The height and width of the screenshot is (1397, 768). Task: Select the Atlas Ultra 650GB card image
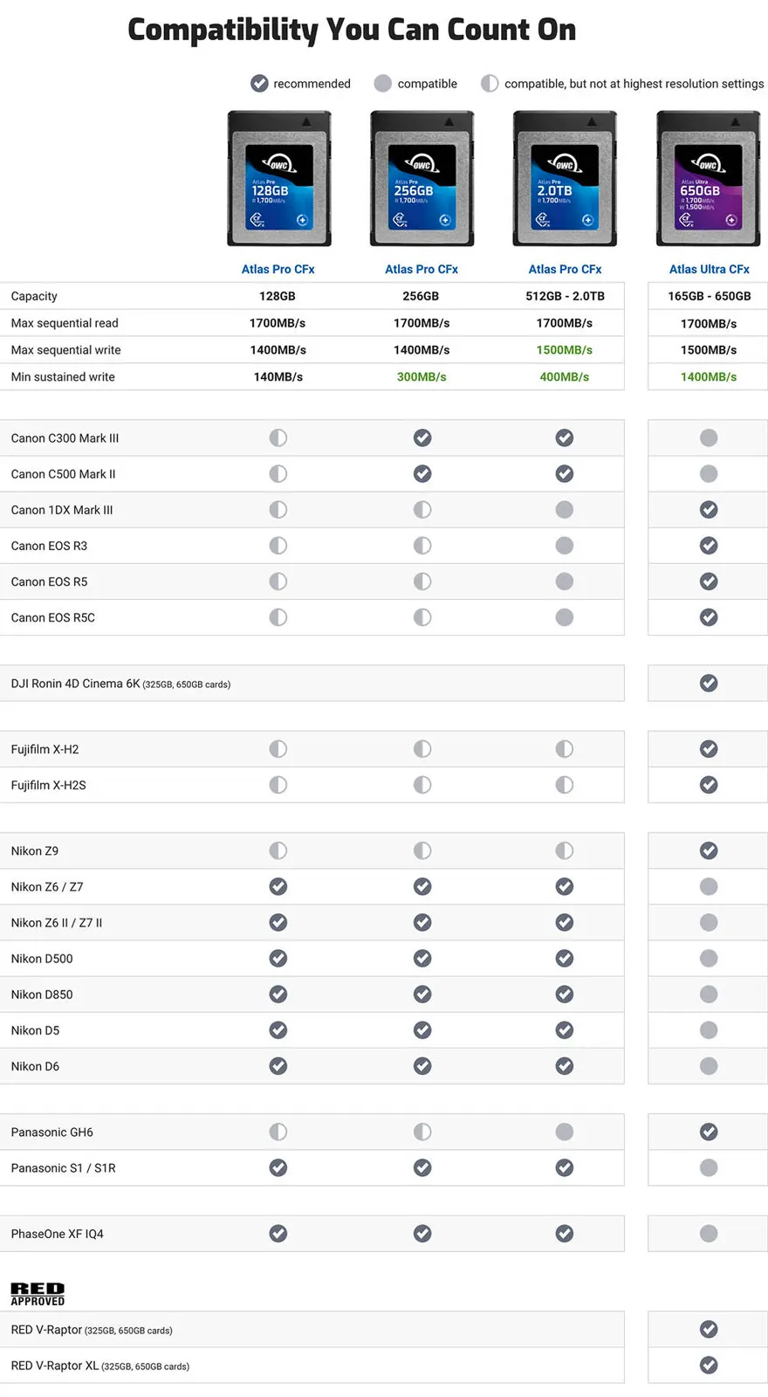click(x=708, y=178)
